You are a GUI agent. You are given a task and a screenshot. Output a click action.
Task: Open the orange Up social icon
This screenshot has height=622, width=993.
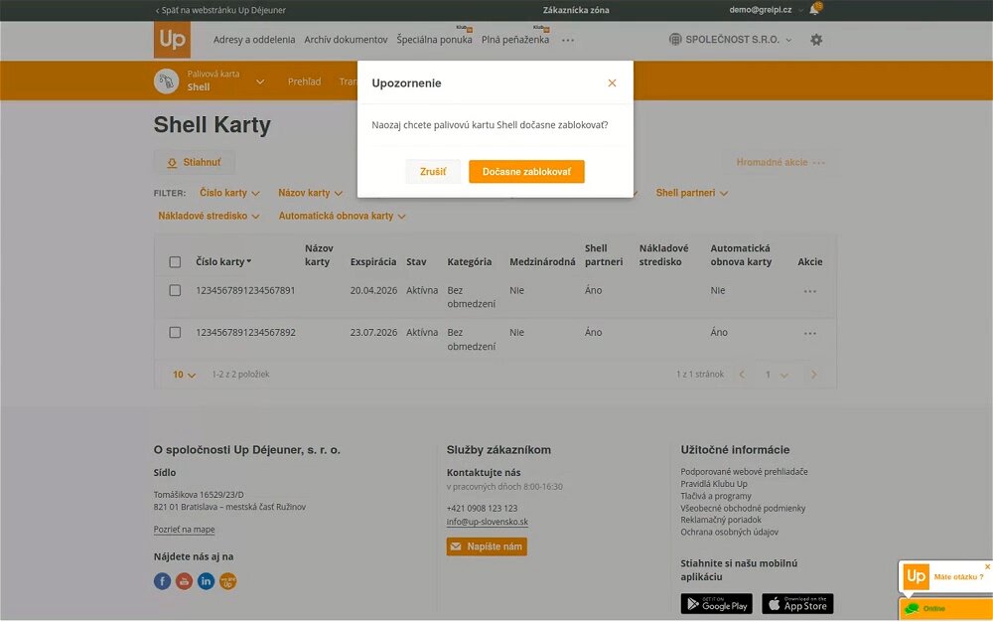[x=228, y=581]
